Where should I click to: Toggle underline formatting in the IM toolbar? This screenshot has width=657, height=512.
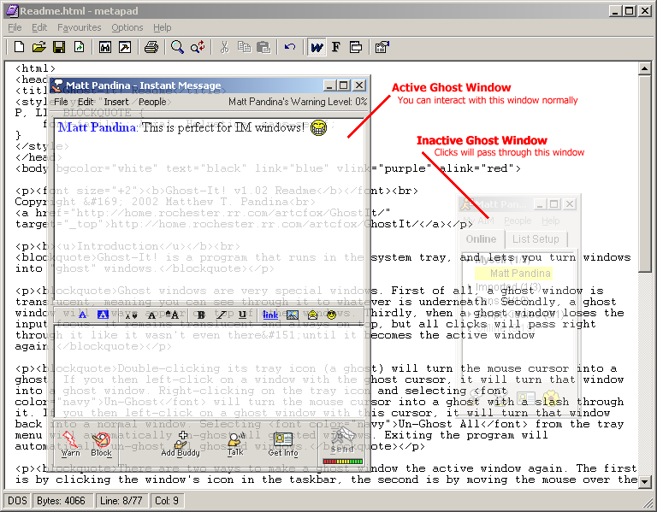[243, 315]
